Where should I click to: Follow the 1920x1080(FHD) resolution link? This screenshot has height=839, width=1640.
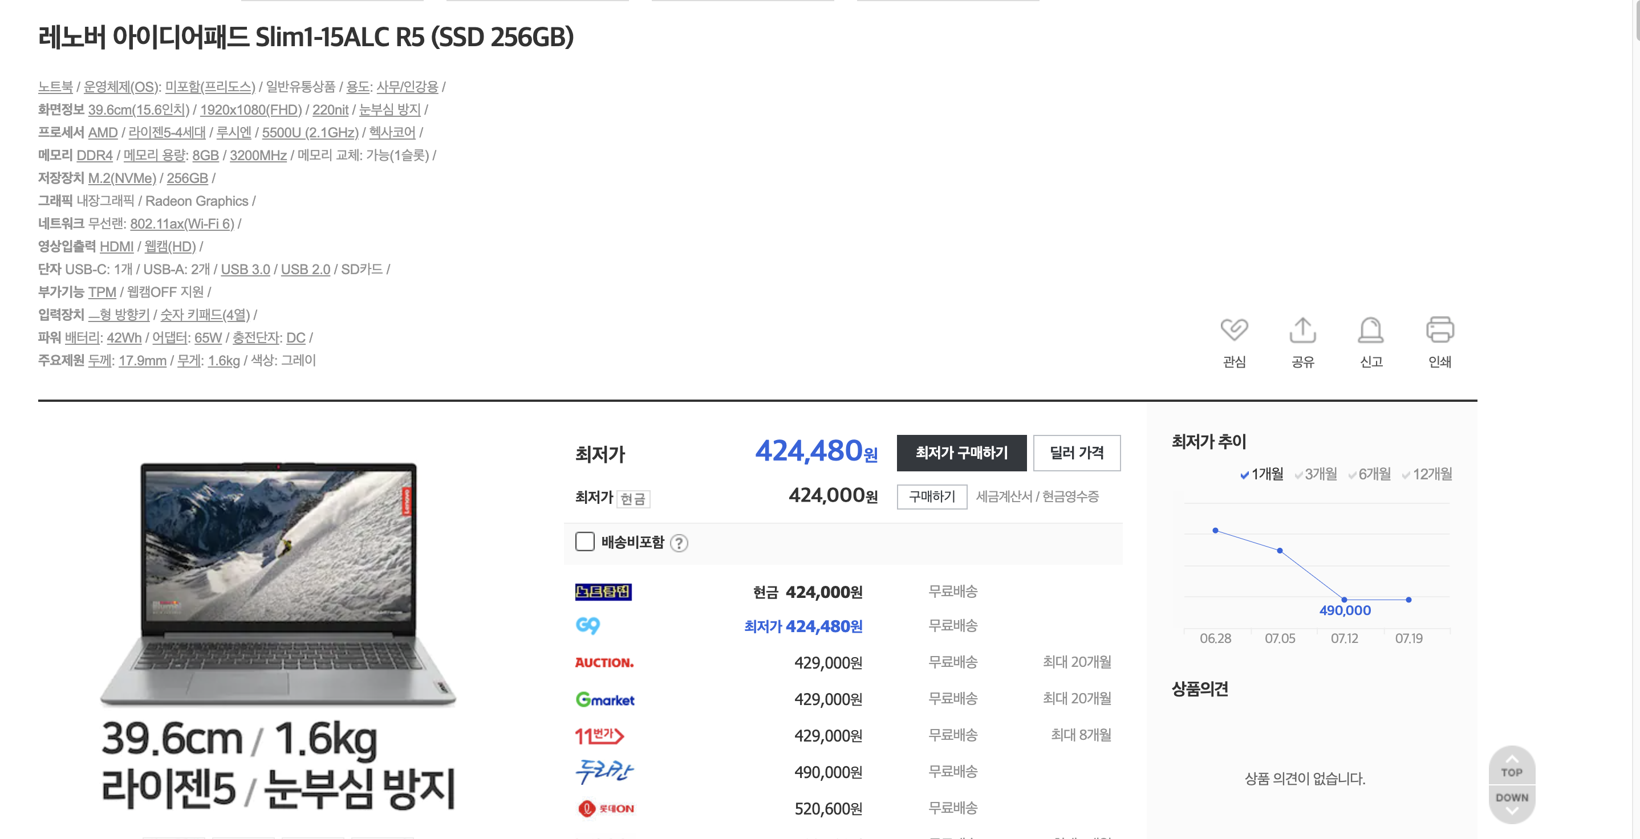[x=251, y=109]
